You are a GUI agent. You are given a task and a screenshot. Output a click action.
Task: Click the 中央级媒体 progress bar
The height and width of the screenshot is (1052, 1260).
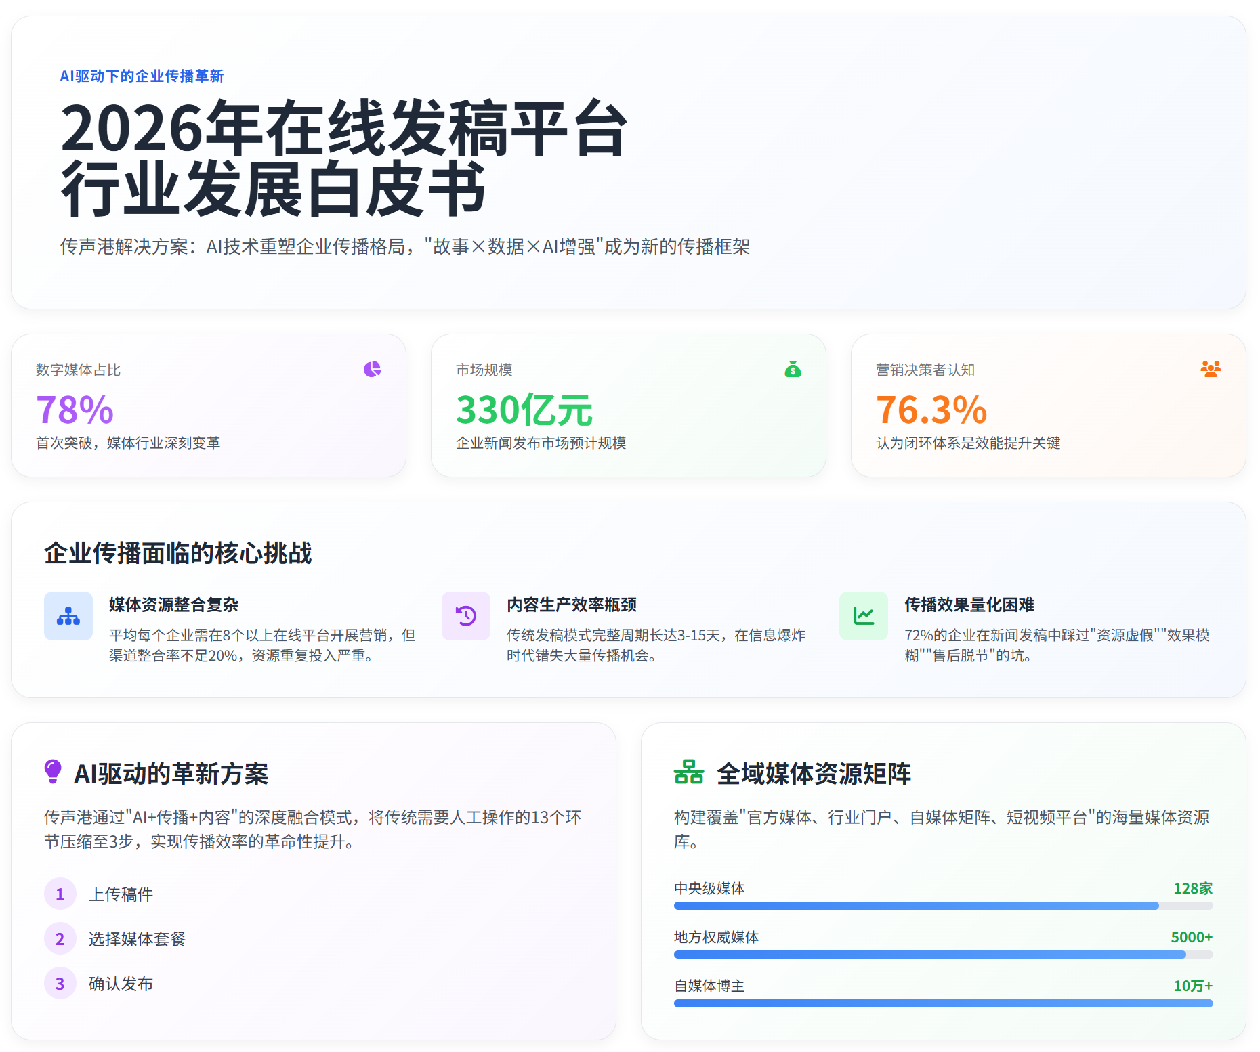[x=943, y=906]
